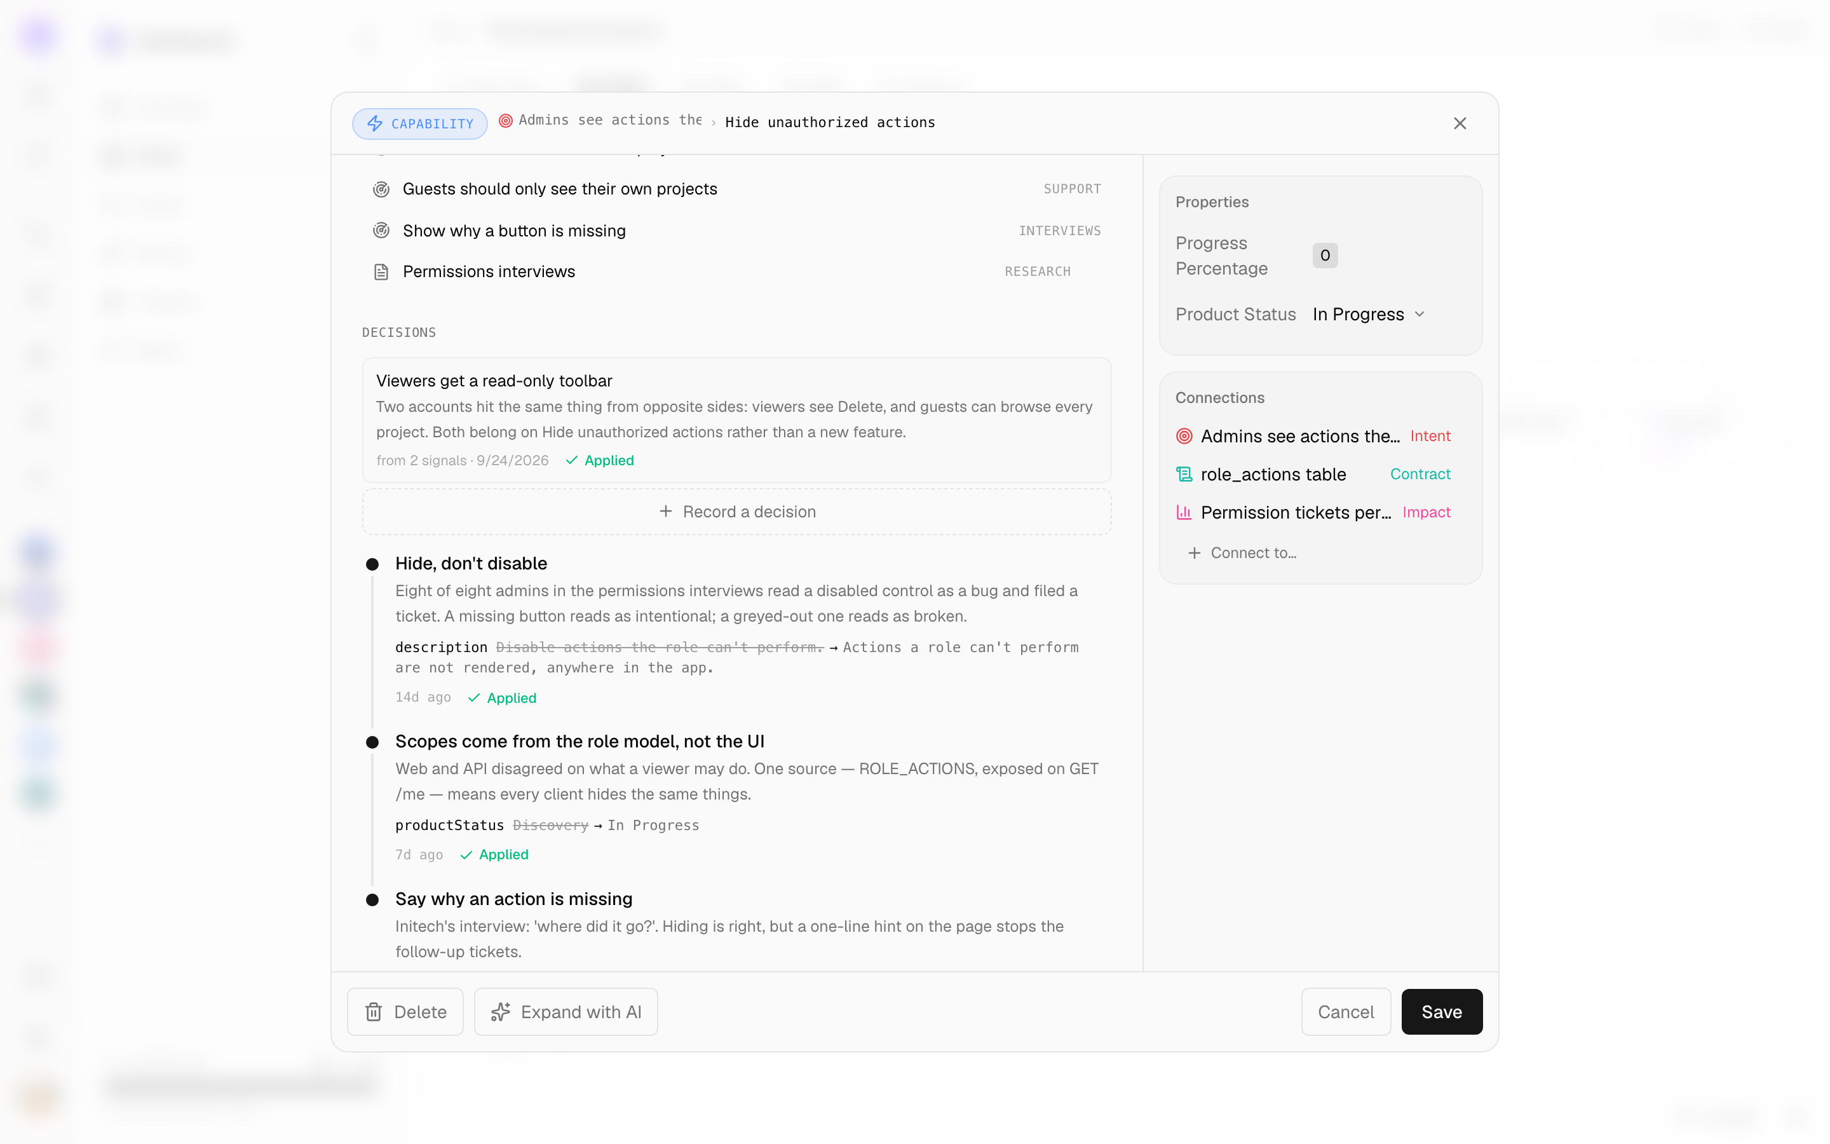This screenshot has width=1830, height=1144.
Task: Open Guests should only see their own projects
Action: click(736, 189)
